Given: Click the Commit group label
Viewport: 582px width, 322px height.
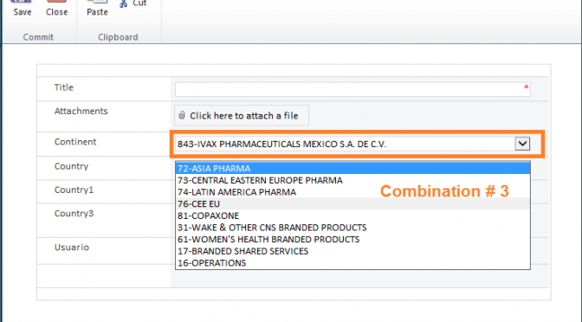Looking at the screenshot, I should click(x=38, y=37).
